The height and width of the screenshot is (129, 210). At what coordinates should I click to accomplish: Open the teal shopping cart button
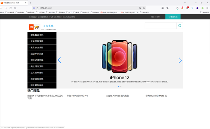click(x=173, y=17)
